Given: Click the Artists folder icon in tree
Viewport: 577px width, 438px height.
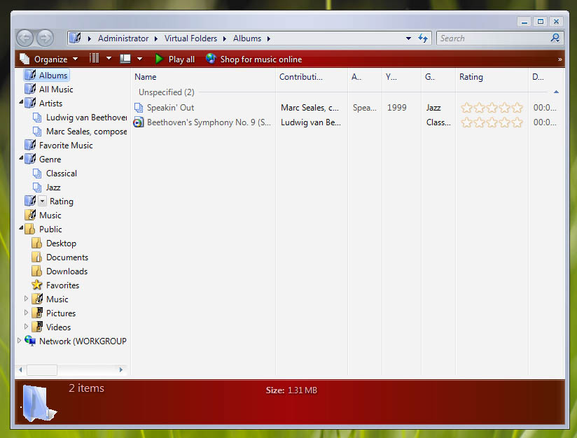Looking at the screenshot, I should click(30, 103).
